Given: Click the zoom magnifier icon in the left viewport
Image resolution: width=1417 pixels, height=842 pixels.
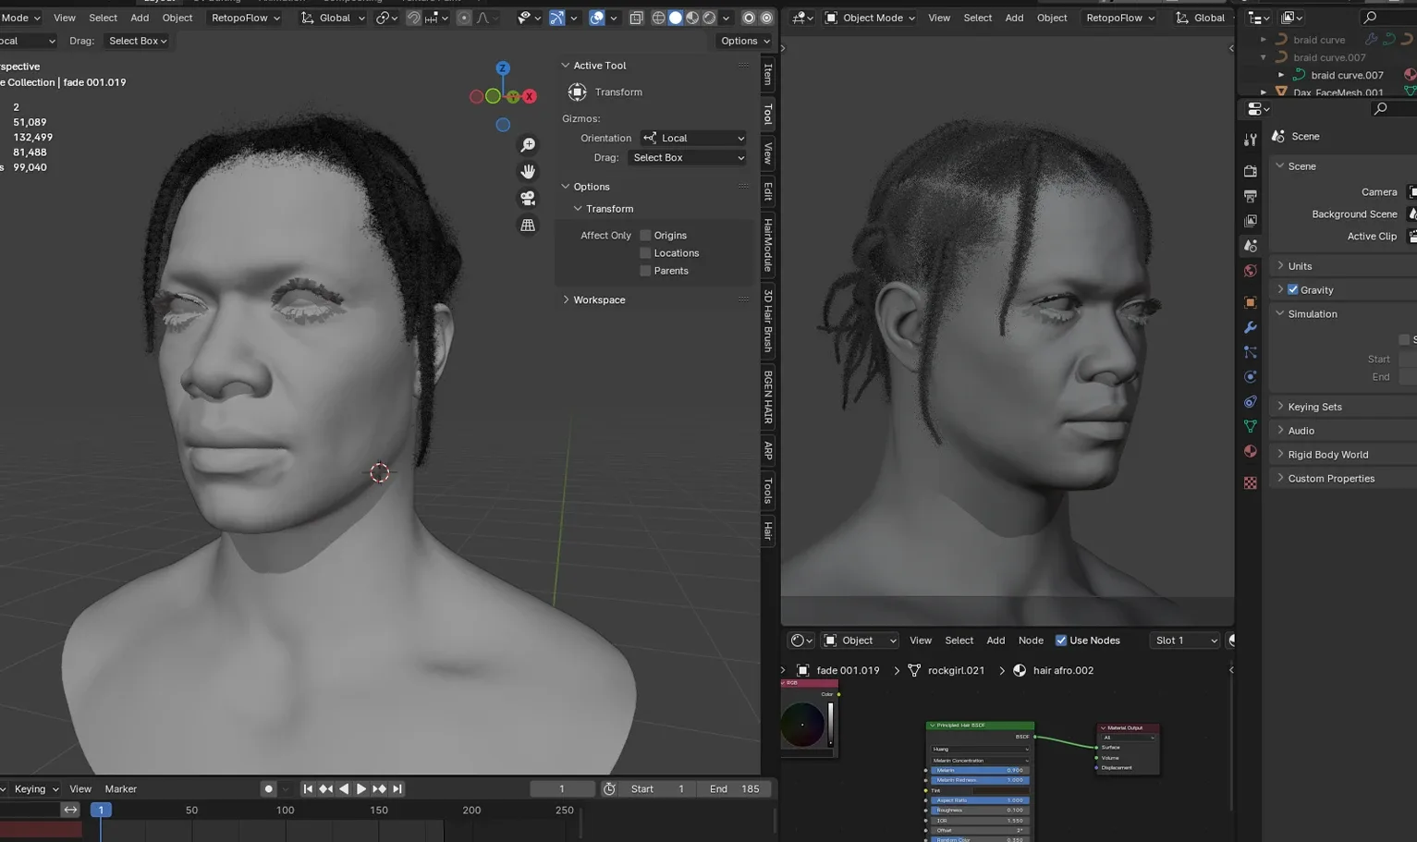Looking at the screenshot, I should click(x=528, y=145).
